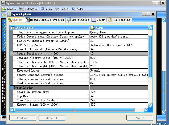Open the Help menu
169x125 pixels.
77,9
